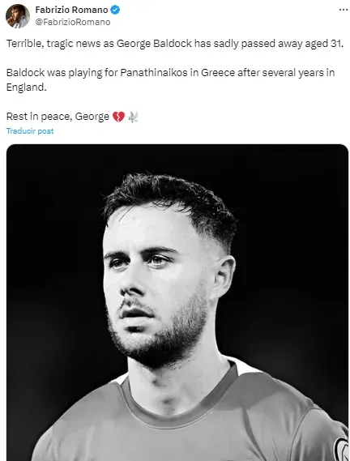The image size is (350, 461).
Task: Open the black-and-white player photo
Action: (x=177, y=302)
